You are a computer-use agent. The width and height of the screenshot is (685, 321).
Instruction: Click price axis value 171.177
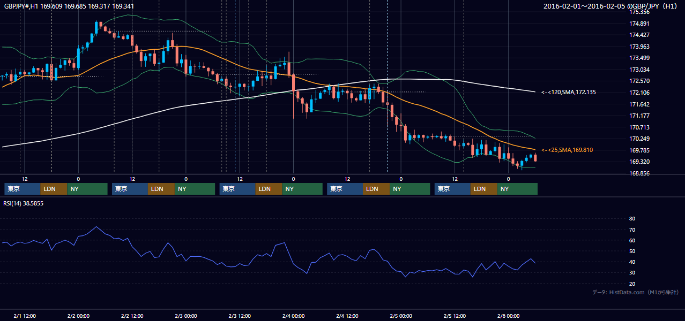click(x=639, y=116)
